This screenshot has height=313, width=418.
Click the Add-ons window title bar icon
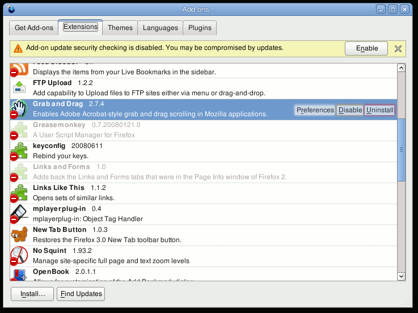pyautogui.click(x=11, y=10)
